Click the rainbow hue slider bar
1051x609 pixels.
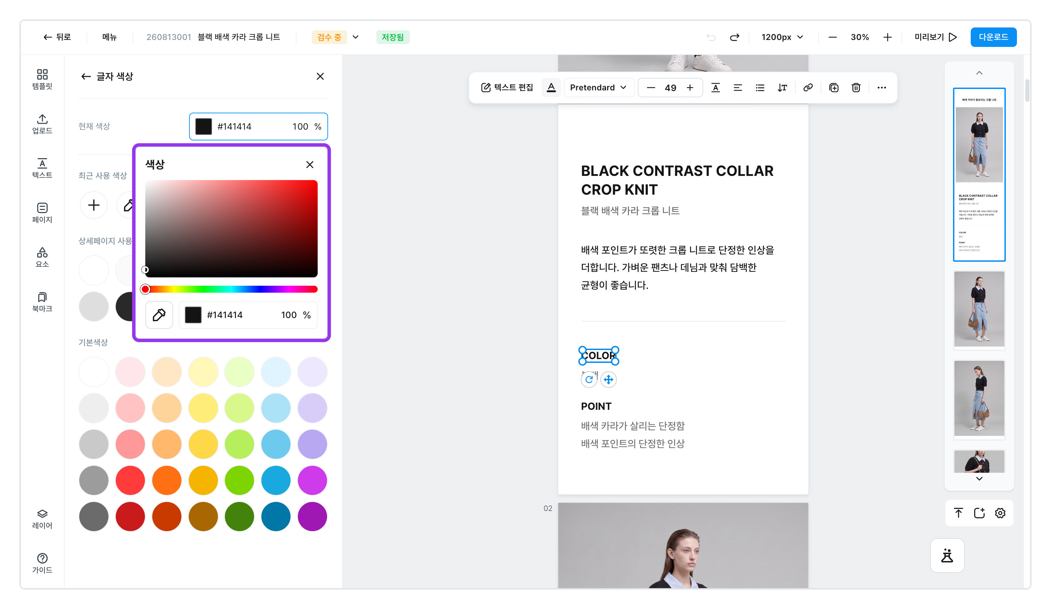coord(231,290)
